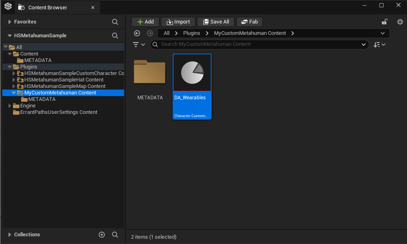Click the Save All button
The image size is (407, 244).
tap(216, 22)
